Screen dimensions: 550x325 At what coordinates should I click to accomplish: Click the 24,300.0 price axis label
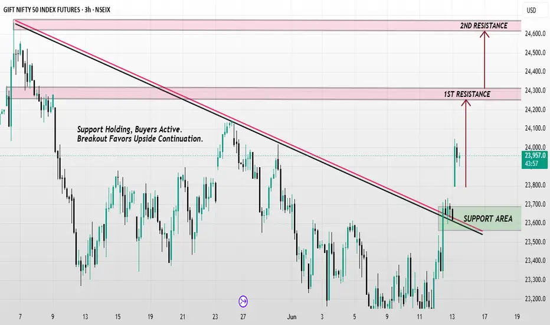[535, 90]
